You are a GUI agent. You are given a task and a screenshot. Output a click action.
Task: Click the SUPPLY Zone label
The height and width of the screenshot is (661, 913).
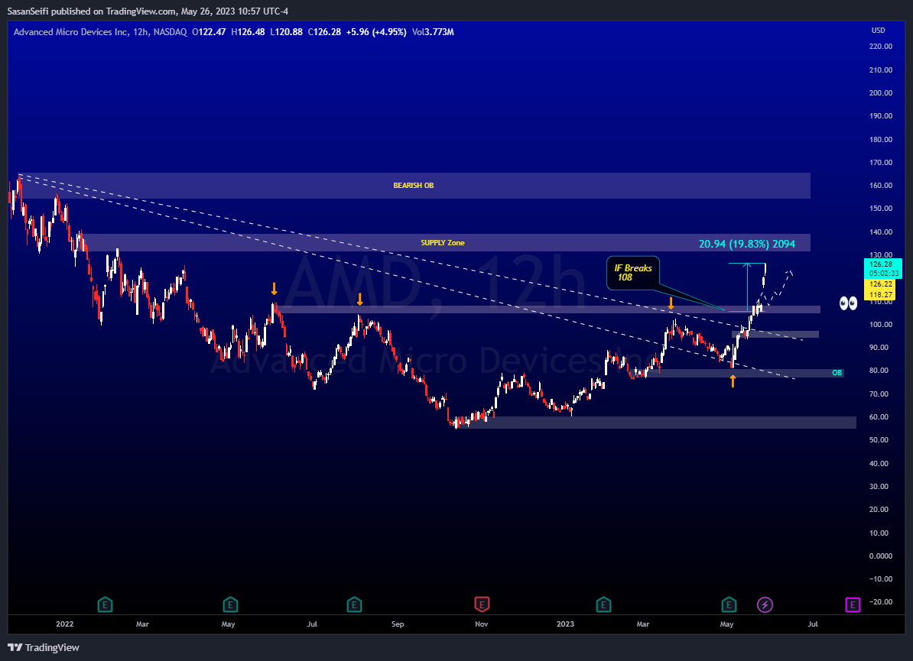[x=443, y=243]
